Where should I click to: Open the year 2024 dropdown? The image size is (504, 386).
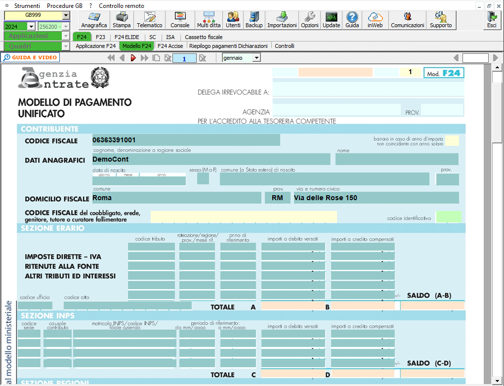click(x=31, y=26)
